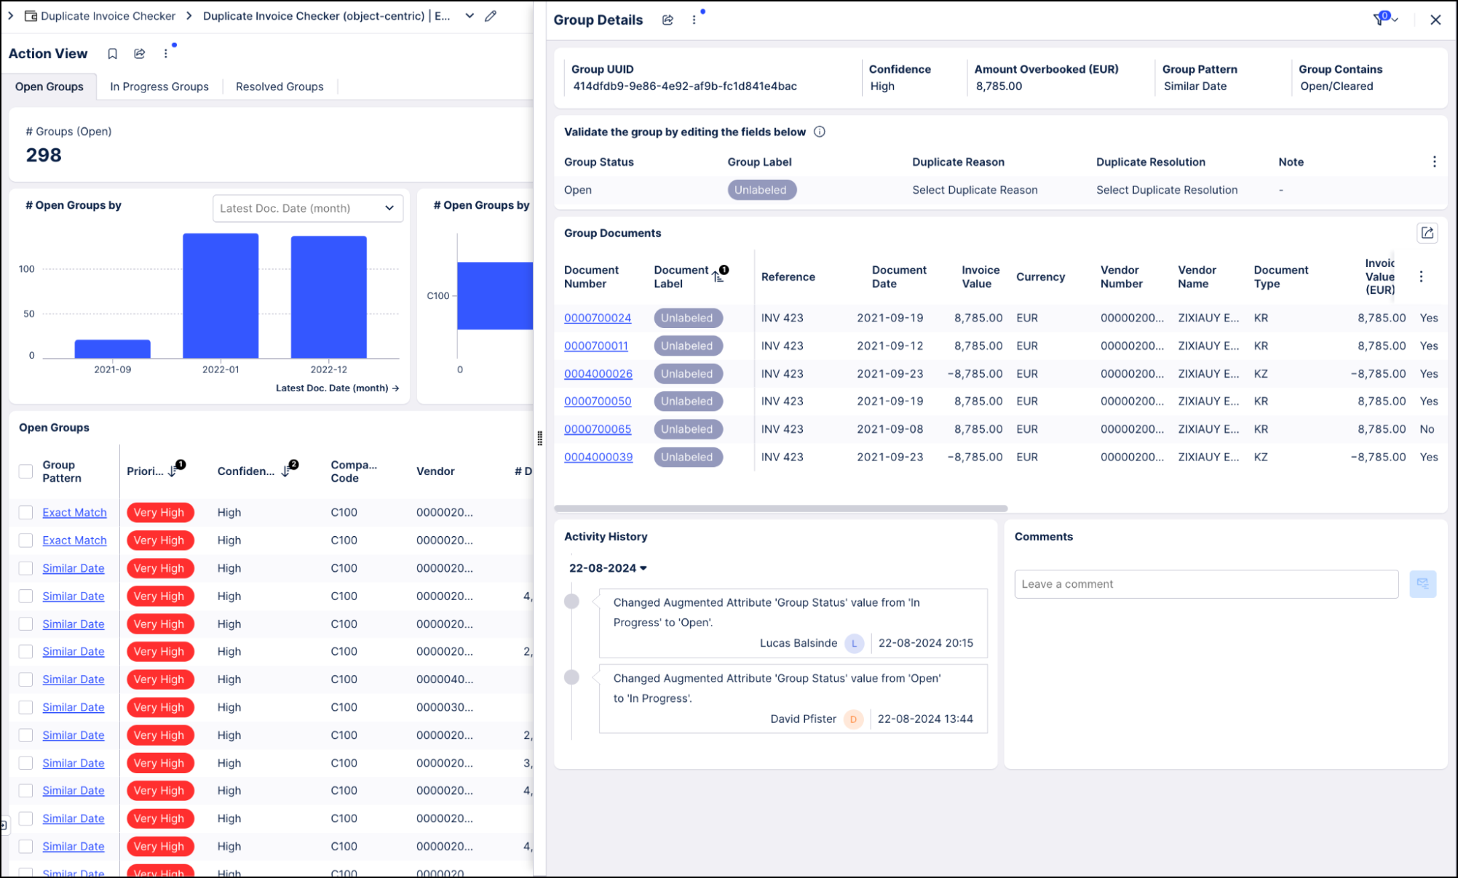Viewport: 1458px width, 878px height.
Task: Open the Group Details three-dot menu
Action: click(x=694, y=20)
